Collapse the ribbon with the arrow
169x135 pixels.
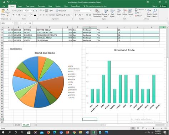coord(167,19)
